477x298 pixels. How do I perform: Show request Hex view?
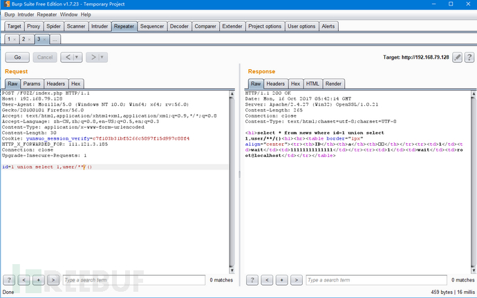point(76,84)
